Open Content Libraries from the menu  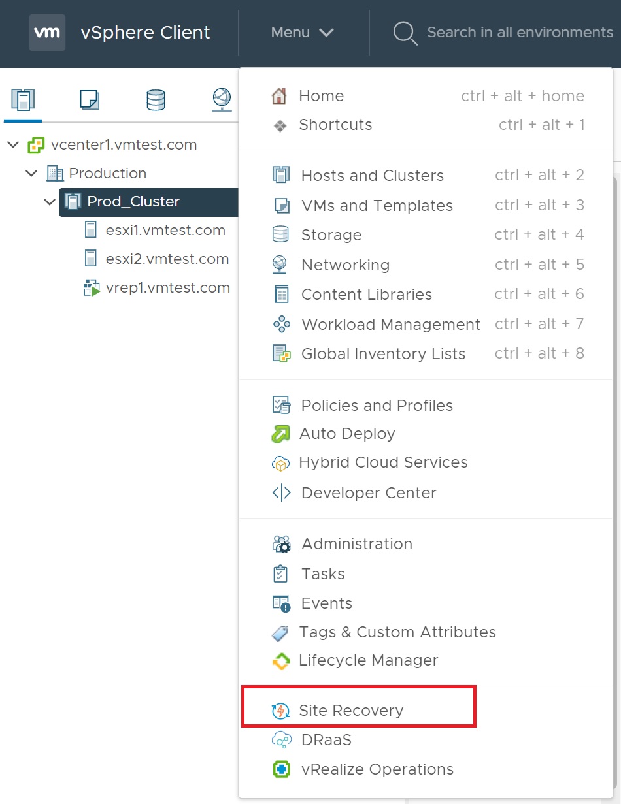(x=366, y=295)
